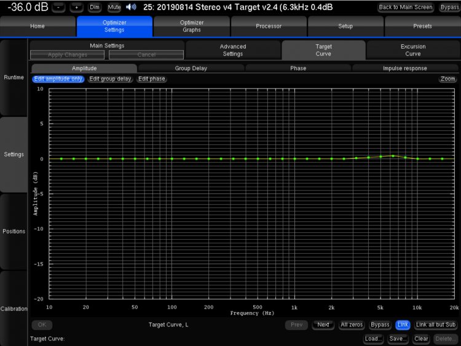The width and height of the screenshot is (461, 346).
Task: Go to the Positions side panel
Action: pyautogui.click(x=14, y=231)
